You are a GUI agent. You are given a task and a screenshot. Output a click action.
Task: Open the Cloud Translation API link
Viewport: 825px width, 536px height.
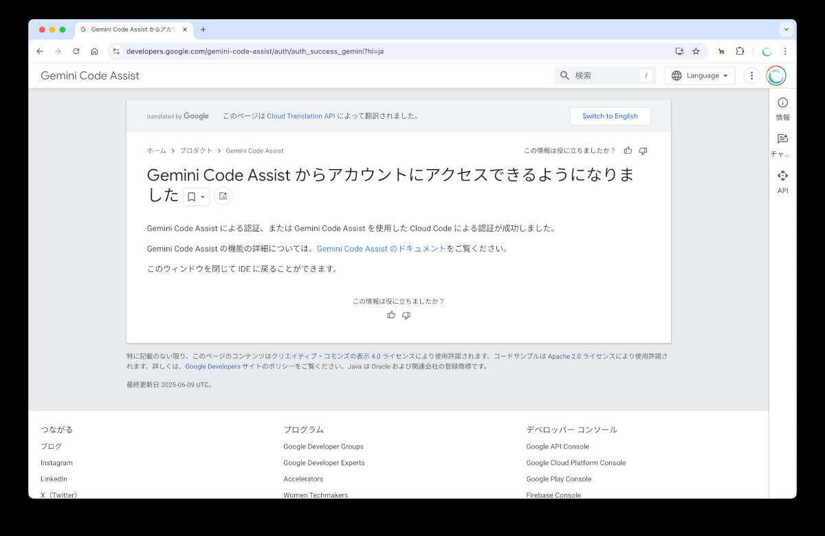pyautogui.click(x=301, y=116)
